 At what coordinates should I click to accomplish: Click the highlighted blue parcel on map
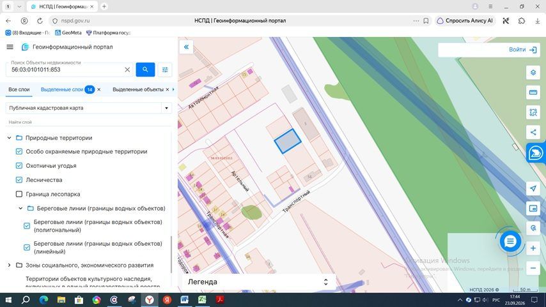coord(288,141)
